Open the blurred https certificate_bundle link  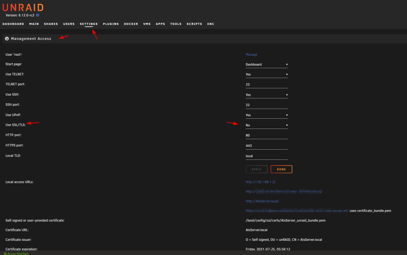click(297, 211)
